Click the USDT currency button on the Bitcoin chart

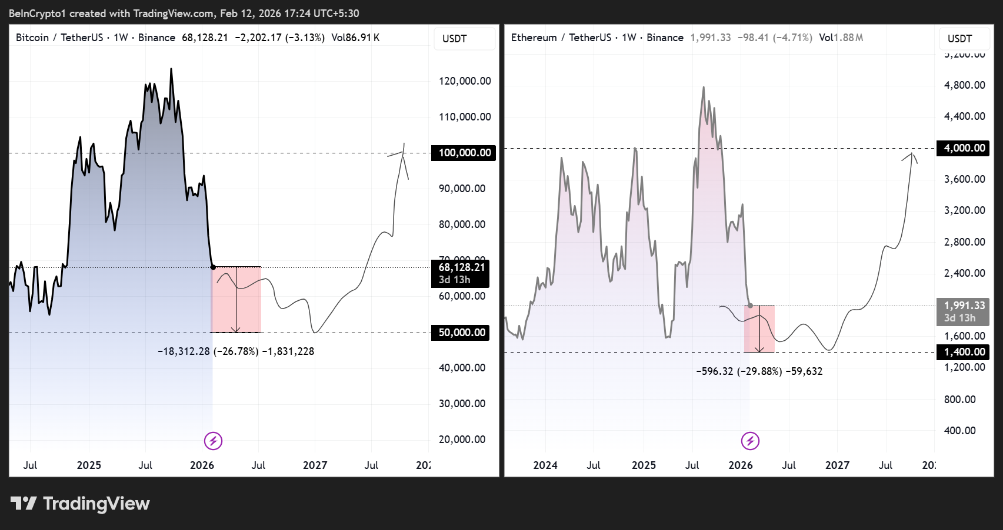pyautogui.click(x=464, y=38)
